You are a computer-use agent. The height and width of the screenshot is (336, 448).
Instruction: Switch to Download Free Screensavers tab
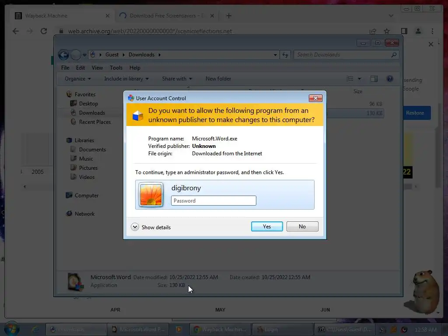coord(167,16)
